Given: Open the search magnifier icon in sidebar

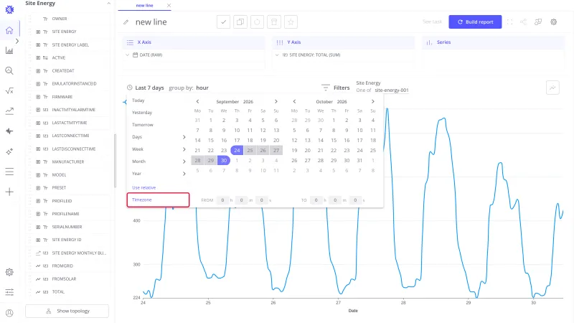Looking at the screenshot, I should coord(9,70).
